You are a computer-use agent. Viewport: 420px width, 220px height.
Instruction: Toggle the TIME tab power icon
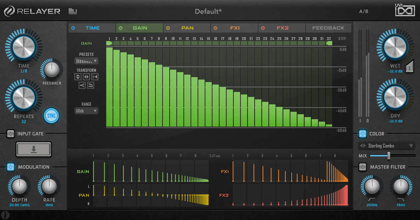[73, 28]
